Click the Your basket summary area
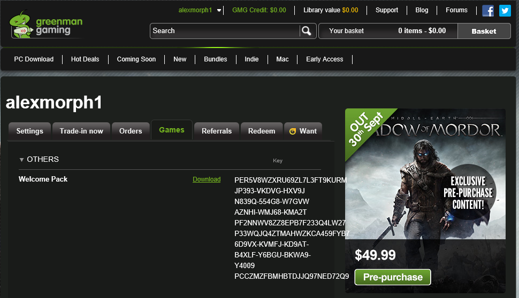519x298 pixels. click(x=388, y=31)
